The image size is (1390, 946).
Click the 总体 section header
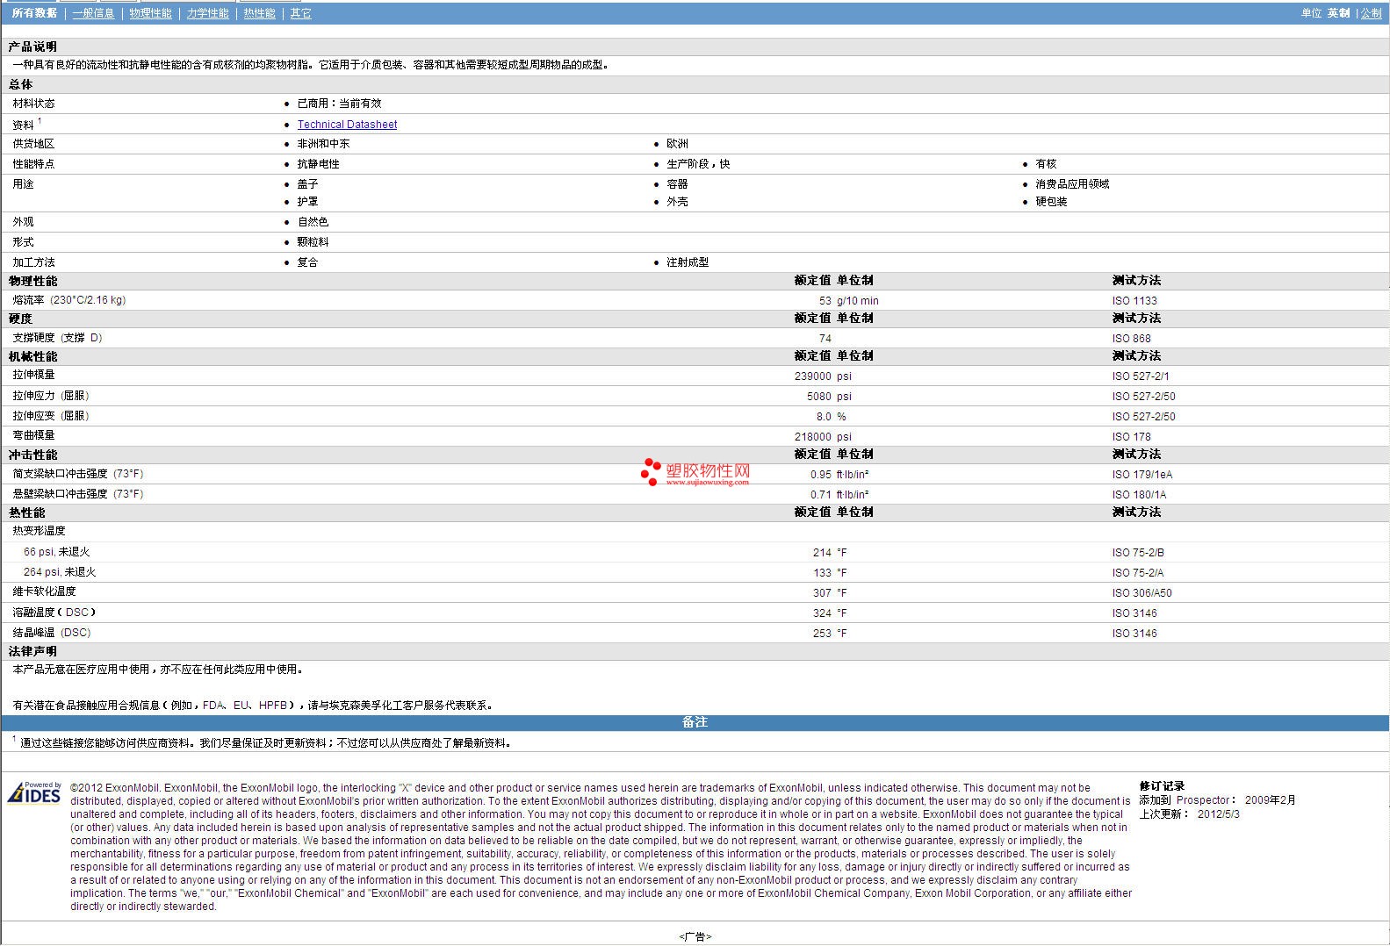[20, 84]
